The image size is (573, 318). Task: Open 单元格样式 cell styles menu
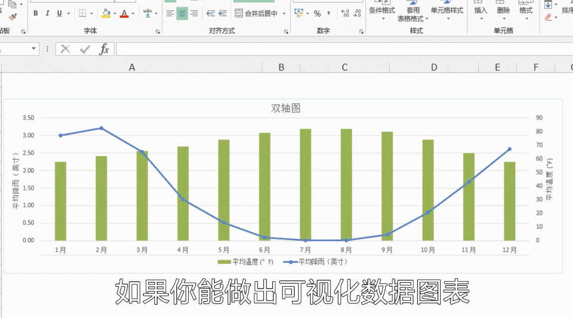point(447,11)
